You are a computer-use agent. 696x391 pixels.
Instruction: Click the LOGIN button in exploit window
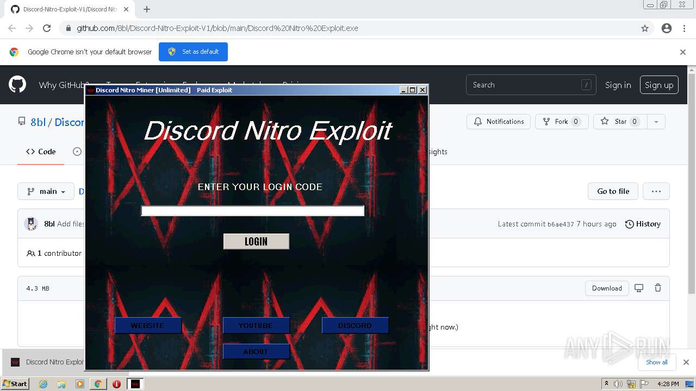256,242
